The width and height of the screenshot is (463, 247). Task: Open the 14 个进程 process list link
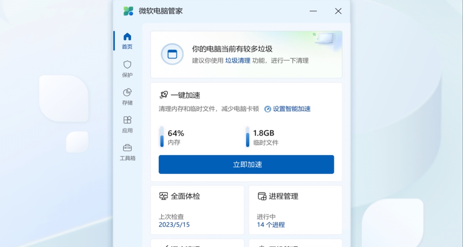pyautogui.click(x=272, y=224)
